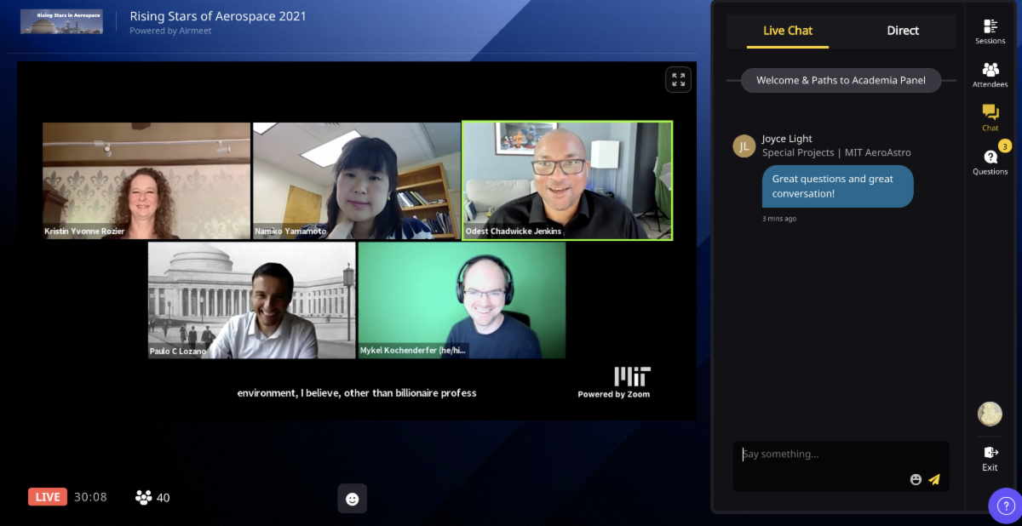
Task: Insert an emoji in the chat box
Action: point(916,479)
